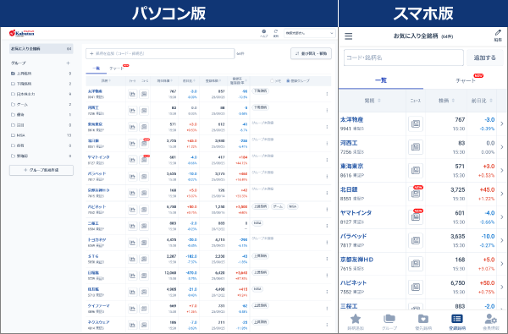Viewport: 508px width, 334px height.
Task: Open news icon with NEW badge for 北日銀, PC version
Action: pos(144,144)
